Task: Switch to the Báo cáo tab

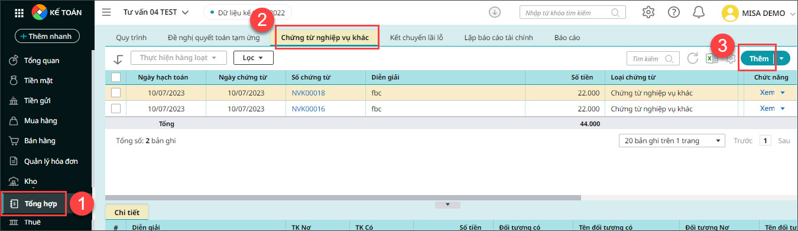Action: tap(567, 38)
